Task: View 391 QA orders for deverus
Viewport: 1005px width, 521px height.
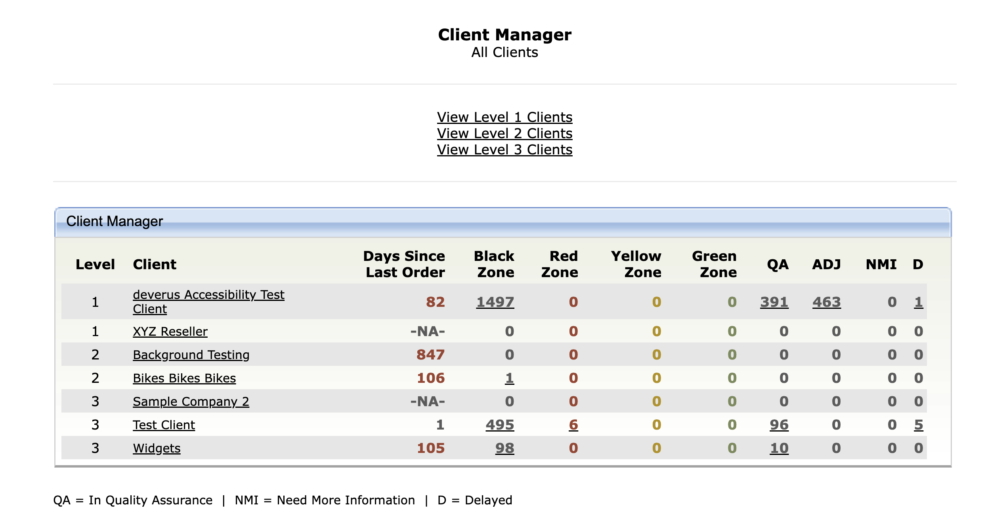Action: click(x=774, y=302)
